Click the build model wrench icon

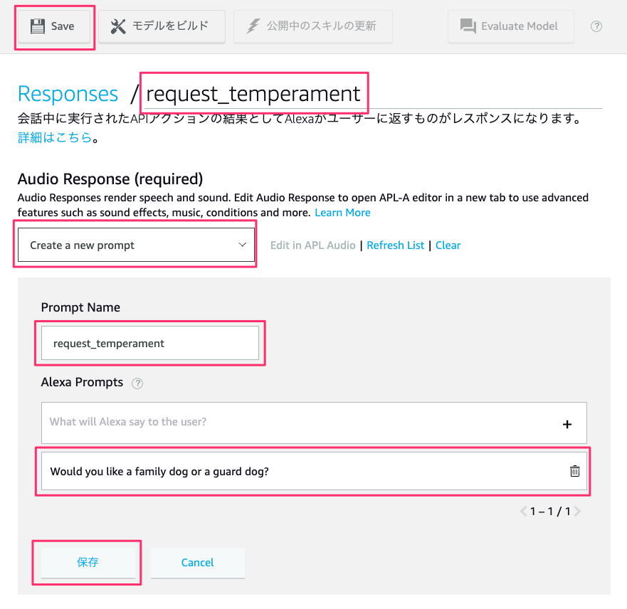coord(118,26)
